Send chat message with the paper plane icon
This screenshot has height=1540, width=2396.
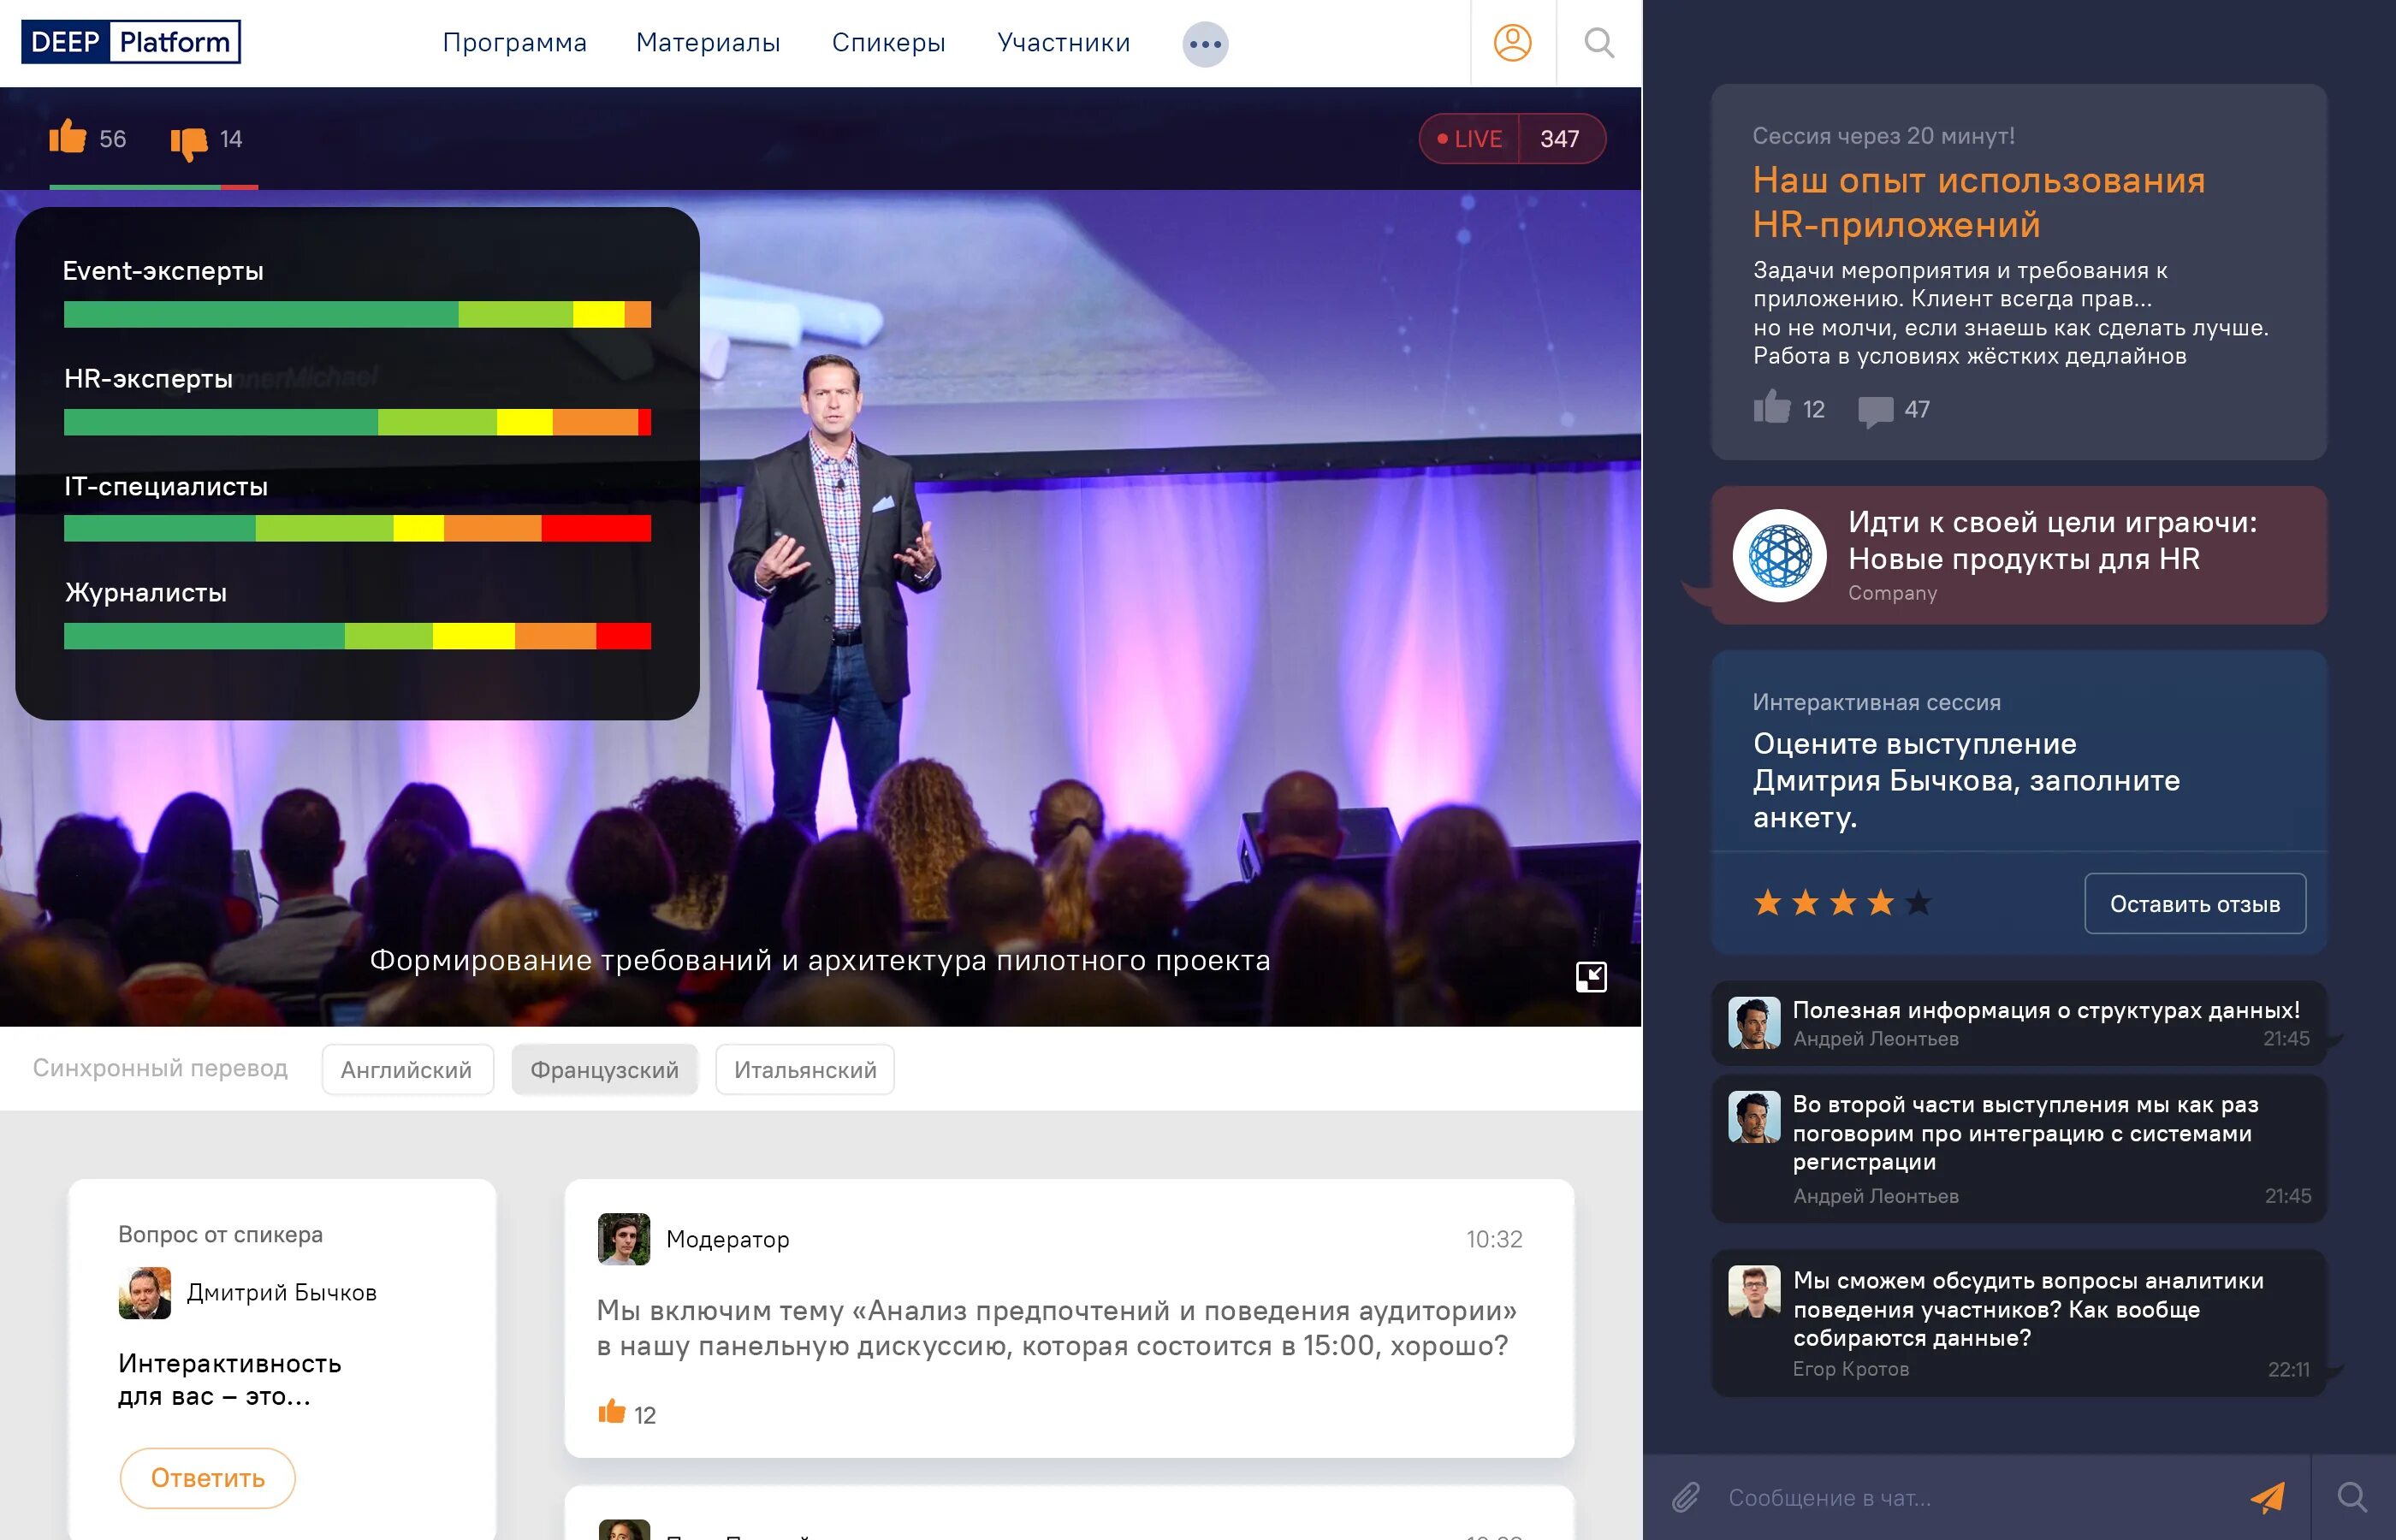2267,1497
